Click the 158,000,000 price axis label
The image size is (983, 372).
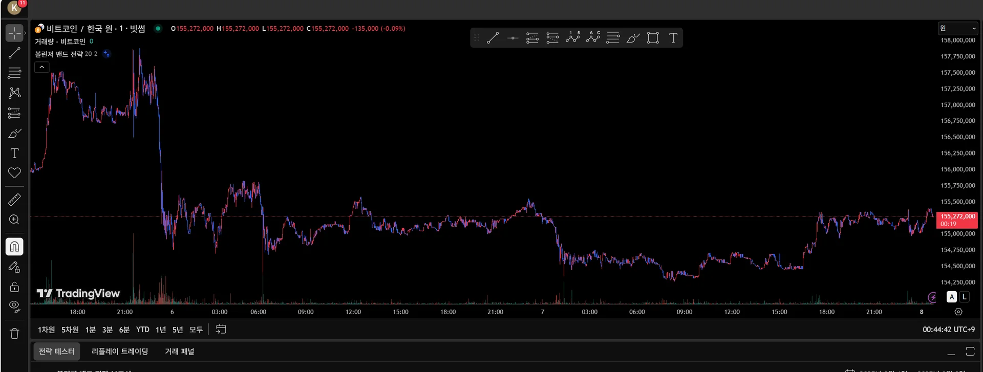[x=958, y=40]
